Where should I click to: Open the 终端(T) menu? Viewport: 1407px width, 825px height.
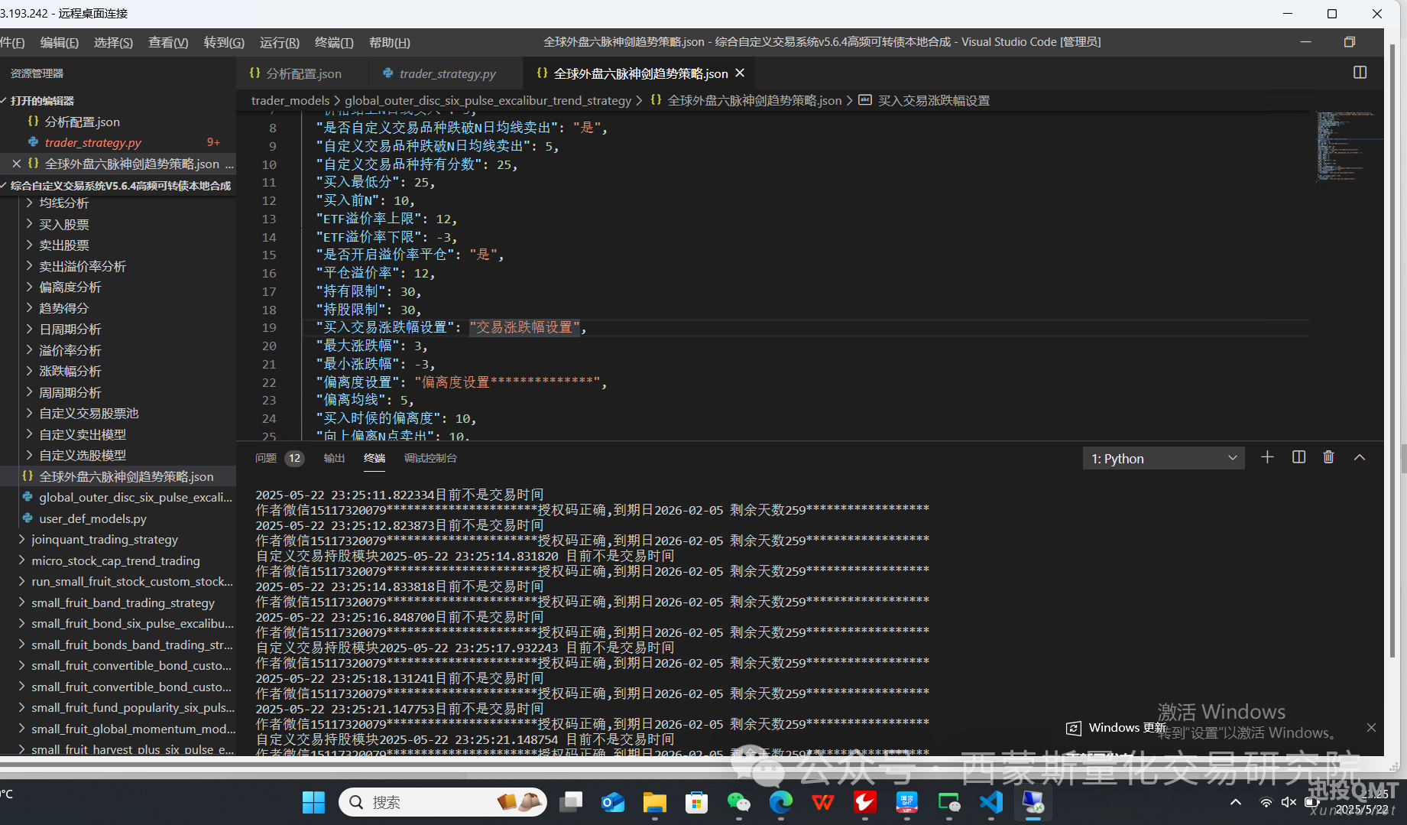334,43
